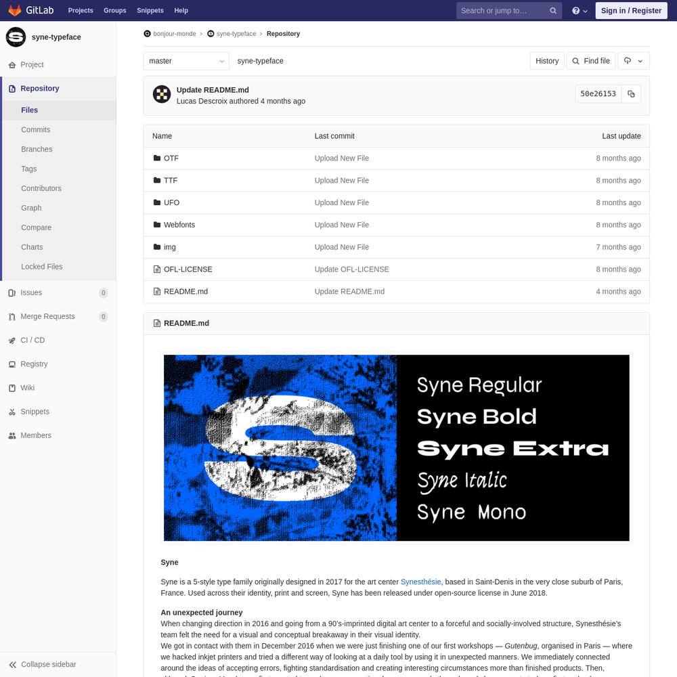Click the Syne typeface banner image
Image resolution: width=677 pixels, height=677 pixels.
pyautogui.click(x=396, y=447)
